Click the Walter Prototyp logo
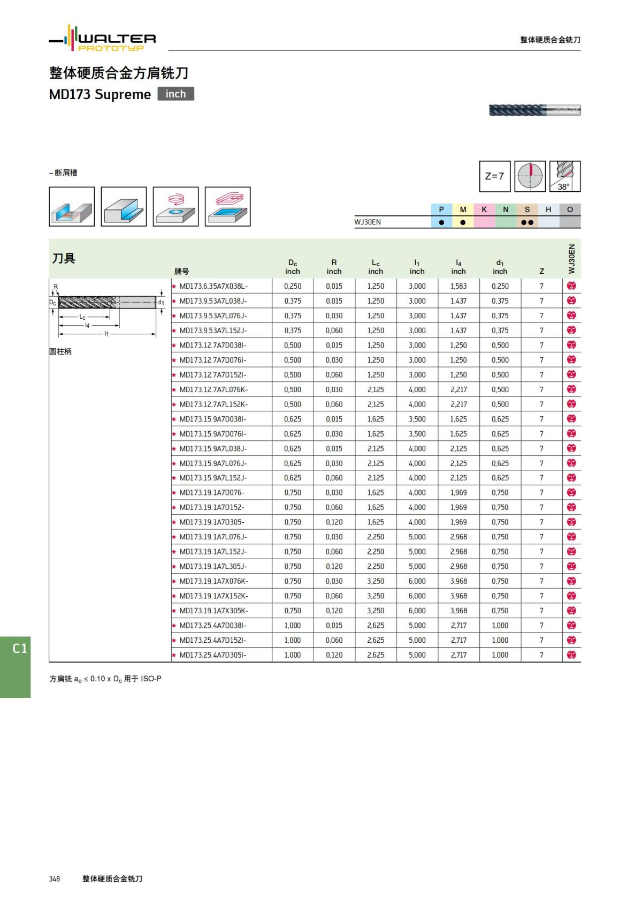This screenshot has width=642, height=909. 102,39
